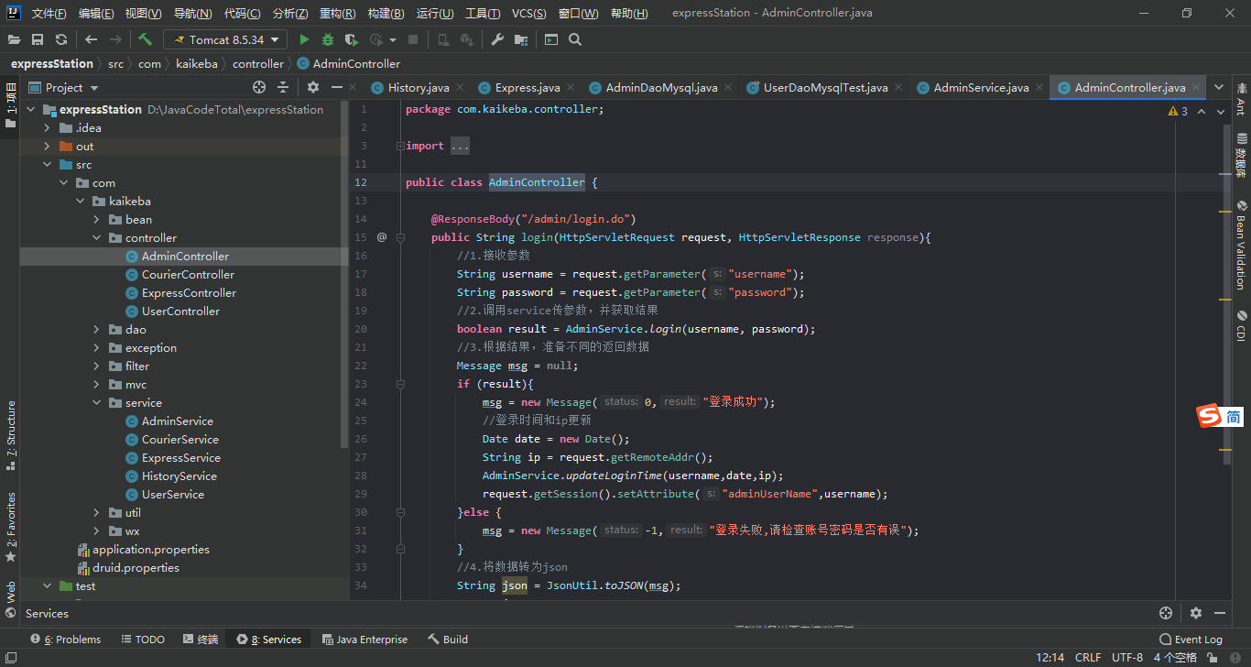Screen dimensions: 1251x667
Task: Select ExpressController in the project tree
Action: [189, 292]
